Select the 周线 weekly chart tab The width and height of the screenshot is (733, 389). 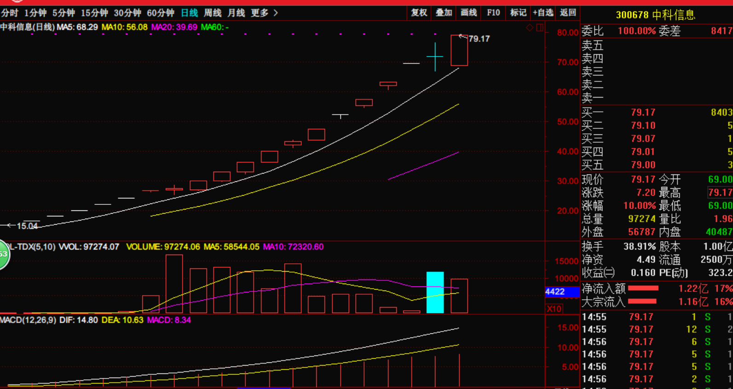tap(213, 13)
